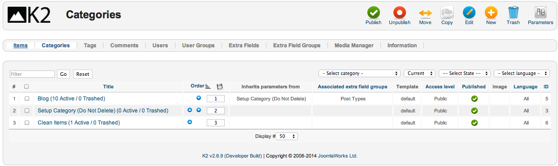Click the Move toolbar icon

(425, 13)
